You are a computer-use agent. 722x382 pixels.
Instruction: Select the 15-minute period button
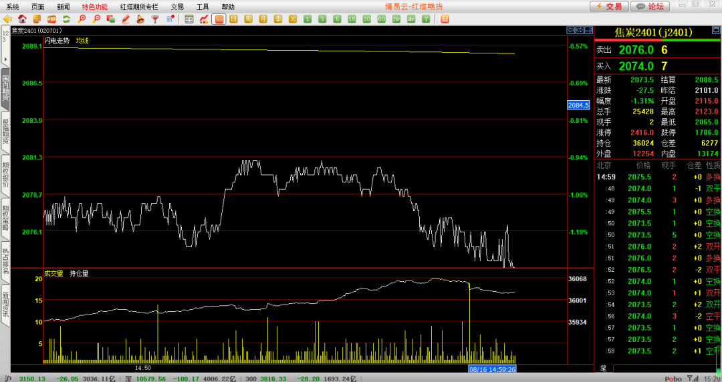[x=352, y=19]
